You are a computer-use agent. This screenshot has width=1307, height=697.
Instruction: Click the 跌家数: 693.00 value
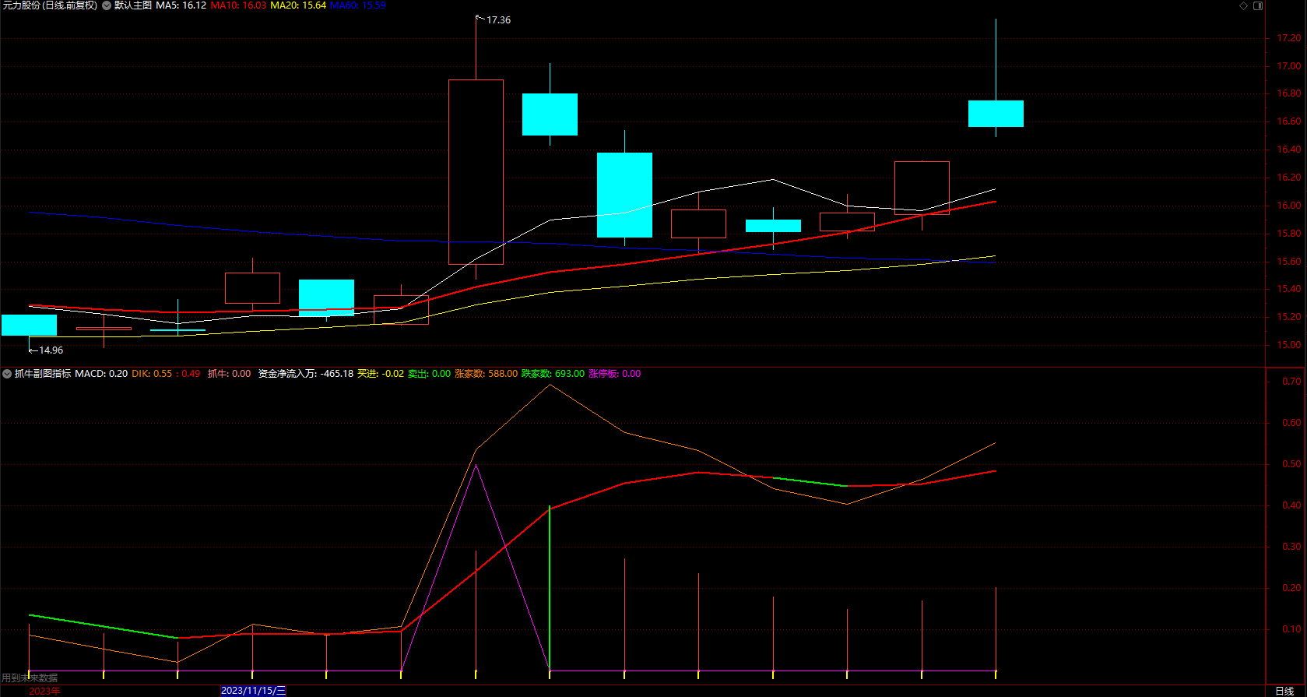[x=553, y=374]
